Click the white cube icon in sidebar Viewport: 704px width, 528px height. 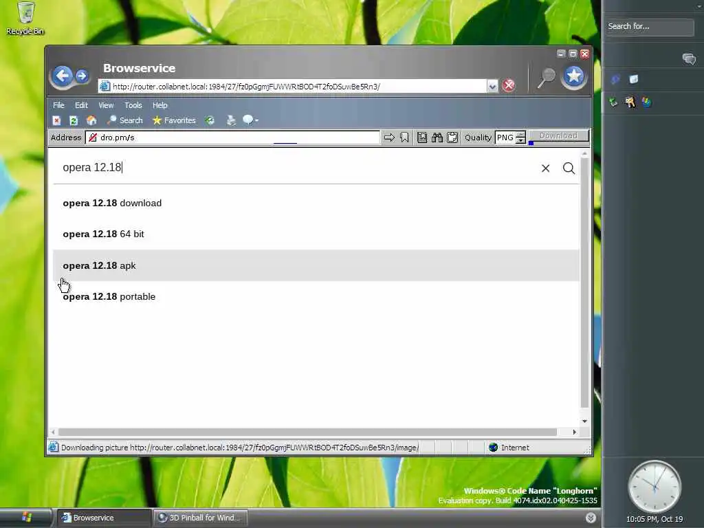pos(633,80)
